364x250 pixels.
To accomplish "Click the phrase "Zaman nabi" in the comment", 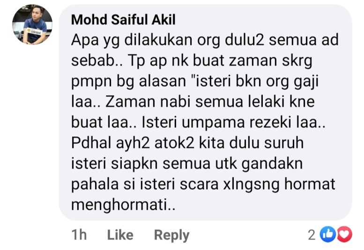I will (148, 102).
